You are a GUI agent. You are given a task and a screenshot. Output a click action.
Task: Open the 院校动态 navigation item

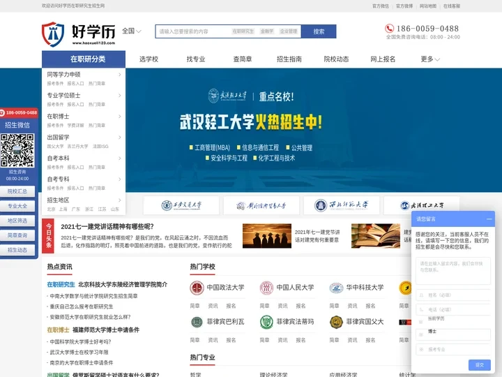click(336, 59)
